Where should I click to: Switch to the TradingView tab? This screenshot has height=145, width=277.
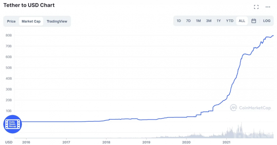click(x=57, y=21)
